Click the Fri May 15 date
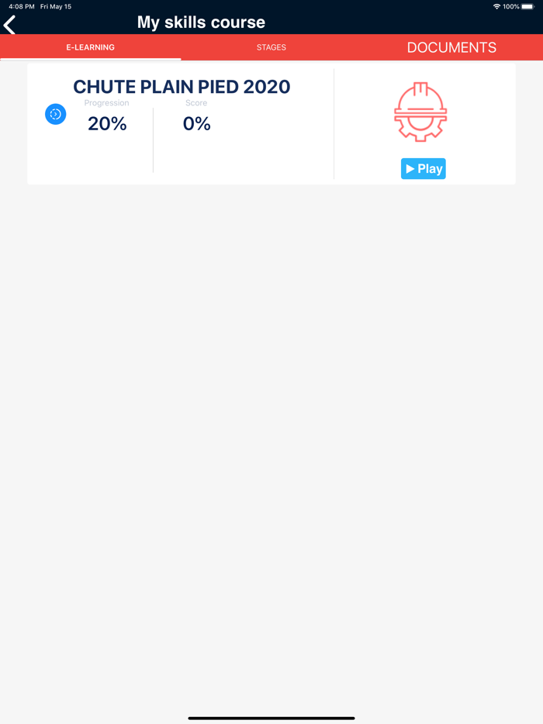This screenshot has height=724, width=543. coord(56,6)
